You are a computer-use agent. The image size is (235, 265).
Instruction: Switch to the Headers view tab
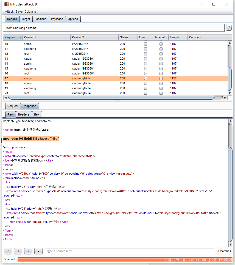click(x=24, y=114)
